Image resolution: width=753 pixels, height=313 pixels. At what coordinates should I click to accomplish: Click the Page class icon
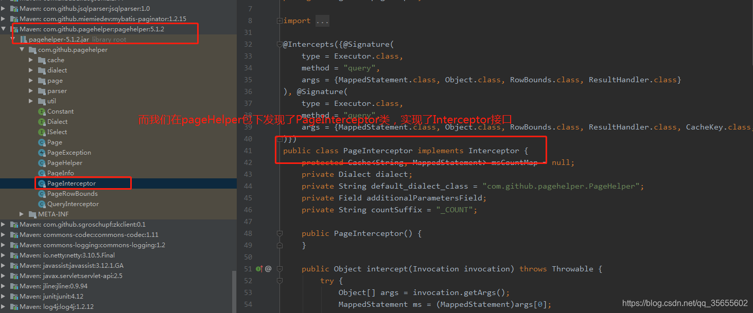click(x=42, y=142)
